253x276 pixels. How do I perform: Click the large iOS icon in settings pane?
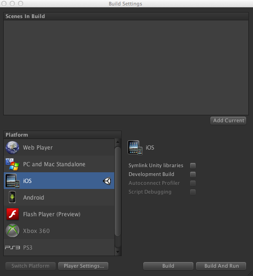click(135, 148)
